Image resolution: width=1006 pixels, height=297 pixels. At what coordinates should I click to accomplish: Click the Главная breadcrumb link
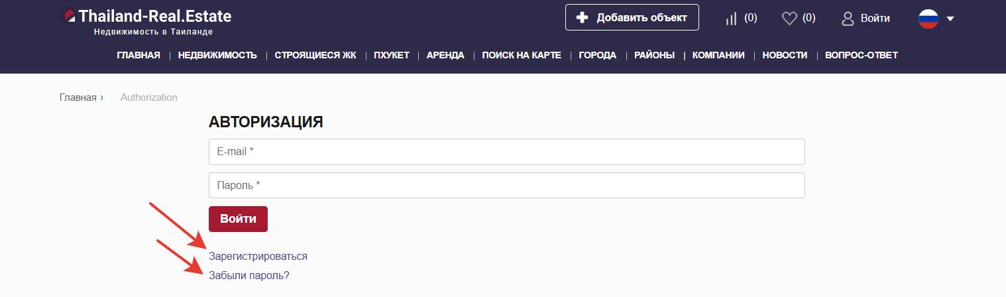click(78, 97)
